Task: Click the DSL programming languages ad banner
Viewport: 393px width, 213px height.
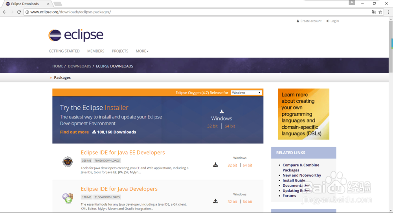Action: click(303, 114)
